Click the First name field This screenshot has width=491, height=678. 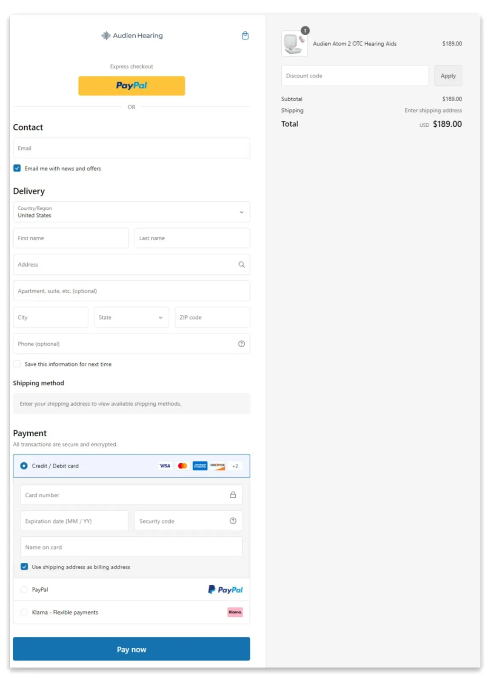[71, 238]
